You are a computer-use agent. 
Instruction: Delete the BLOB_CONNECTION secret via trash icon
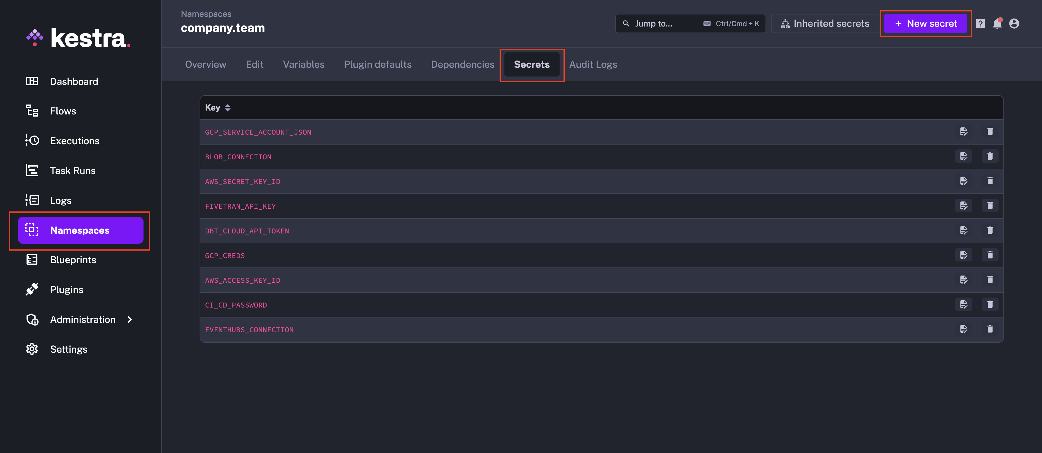coord(990,156)
